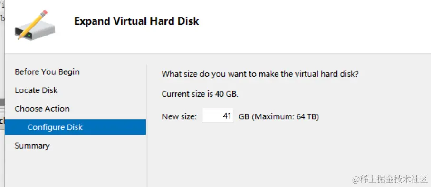The height and width of the screenshot is (187, 431).
Task: Click the New size label
Action: click(179, 116)
